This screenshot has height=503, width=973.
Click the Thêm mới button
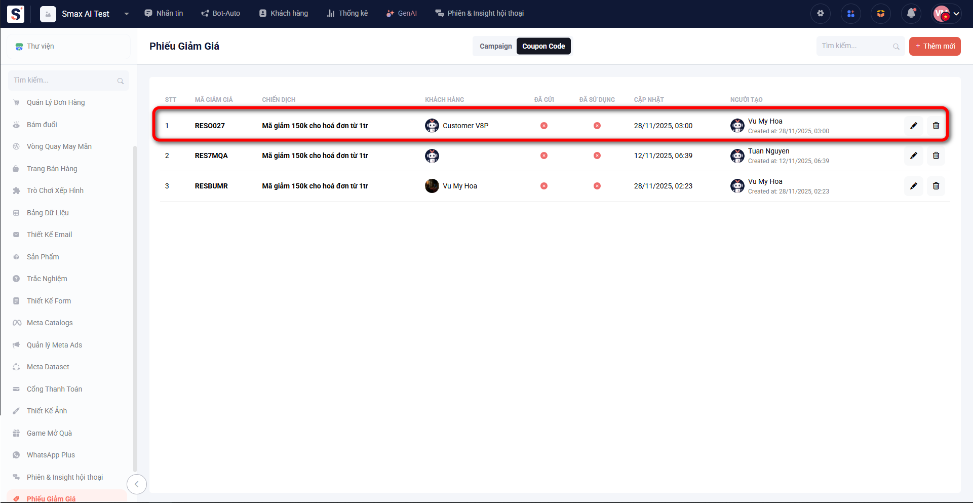tap(935, 46)
